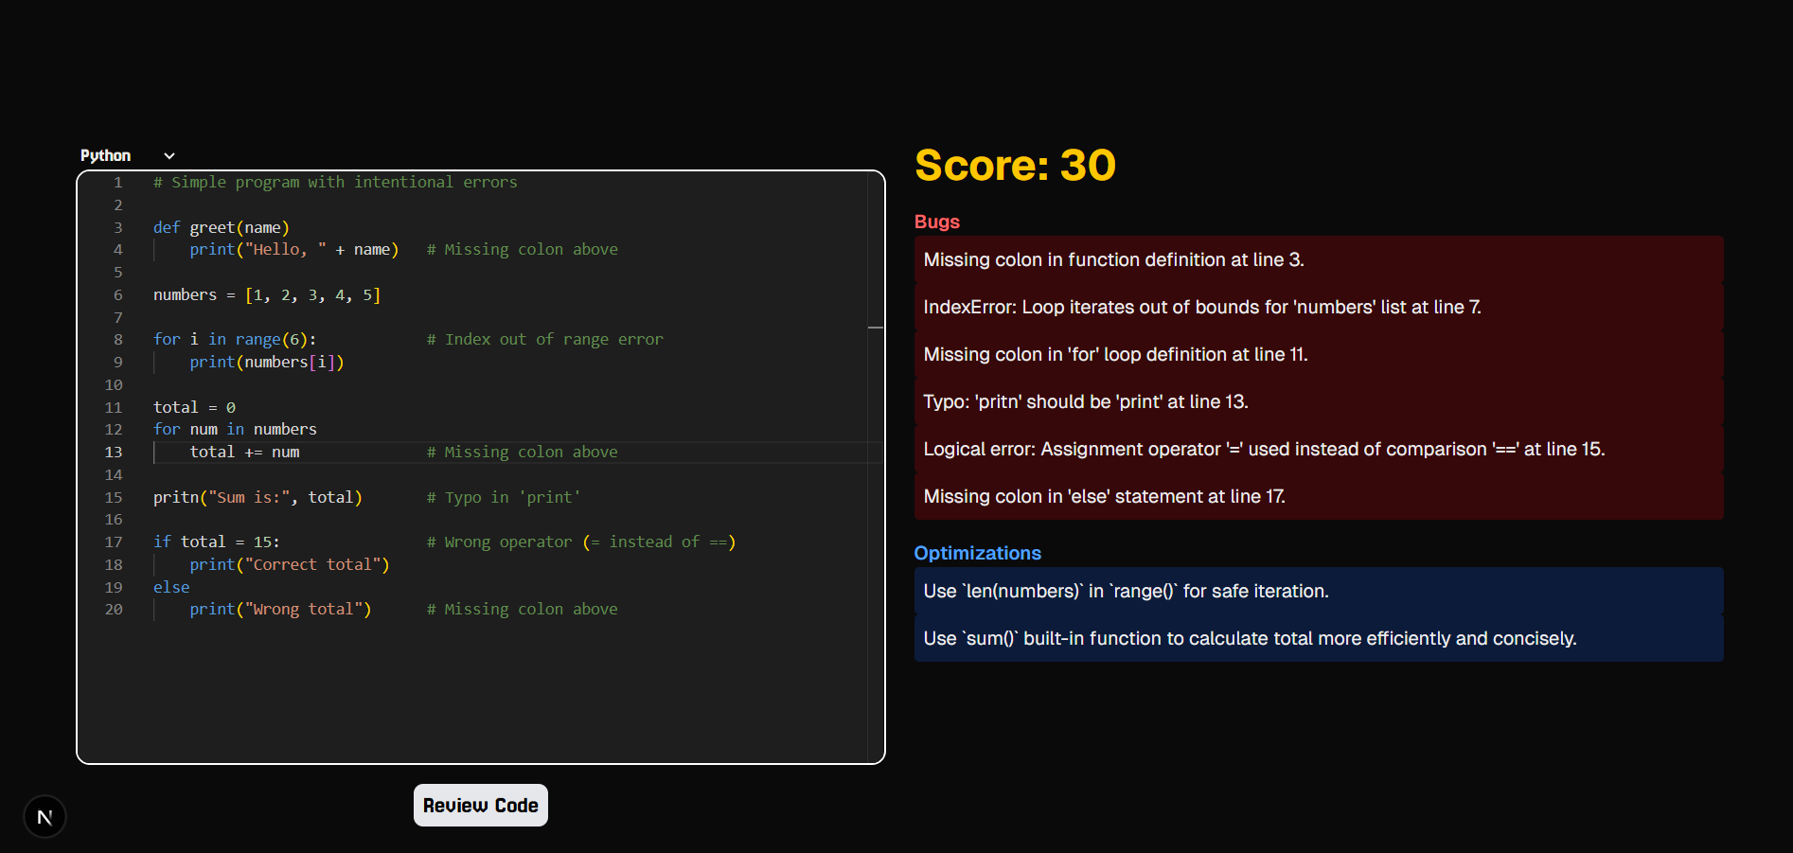
Task: Open the Next.js dev tools icon
Action: click(x=44, y=817)
